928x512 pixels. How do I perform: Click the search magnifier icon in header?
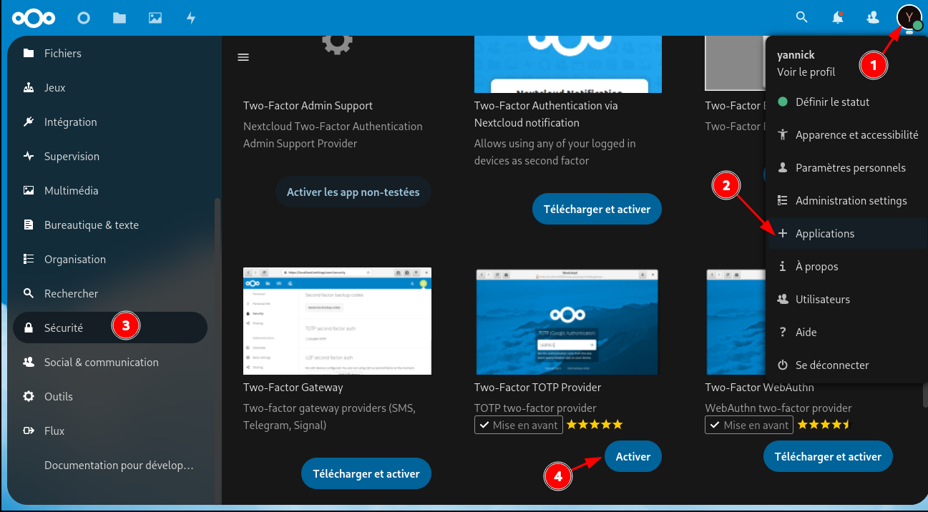(802, 17)
